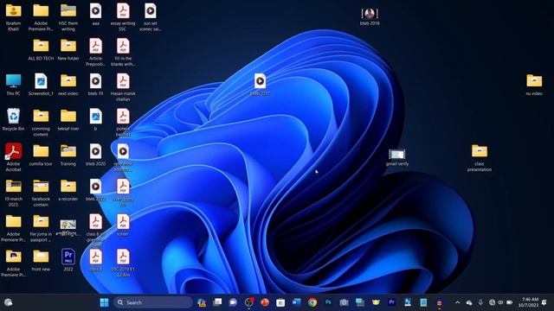The height and width of the screenshot is (311, 554).
Task: Select the bteb 2018 video thumbnail
Action: click(370, 16)
